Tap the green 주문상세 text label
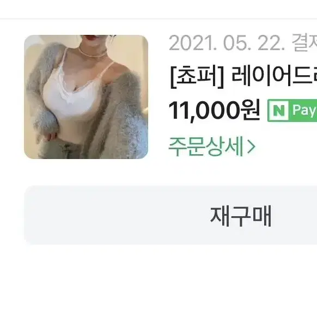Viewport: 317px width, 317px height. coord(205,147)
